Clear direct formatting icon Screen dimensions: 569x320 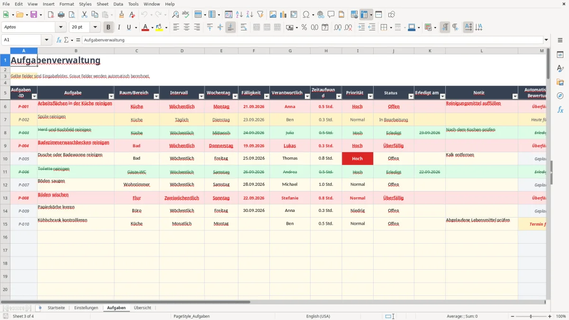pos(132,15)
